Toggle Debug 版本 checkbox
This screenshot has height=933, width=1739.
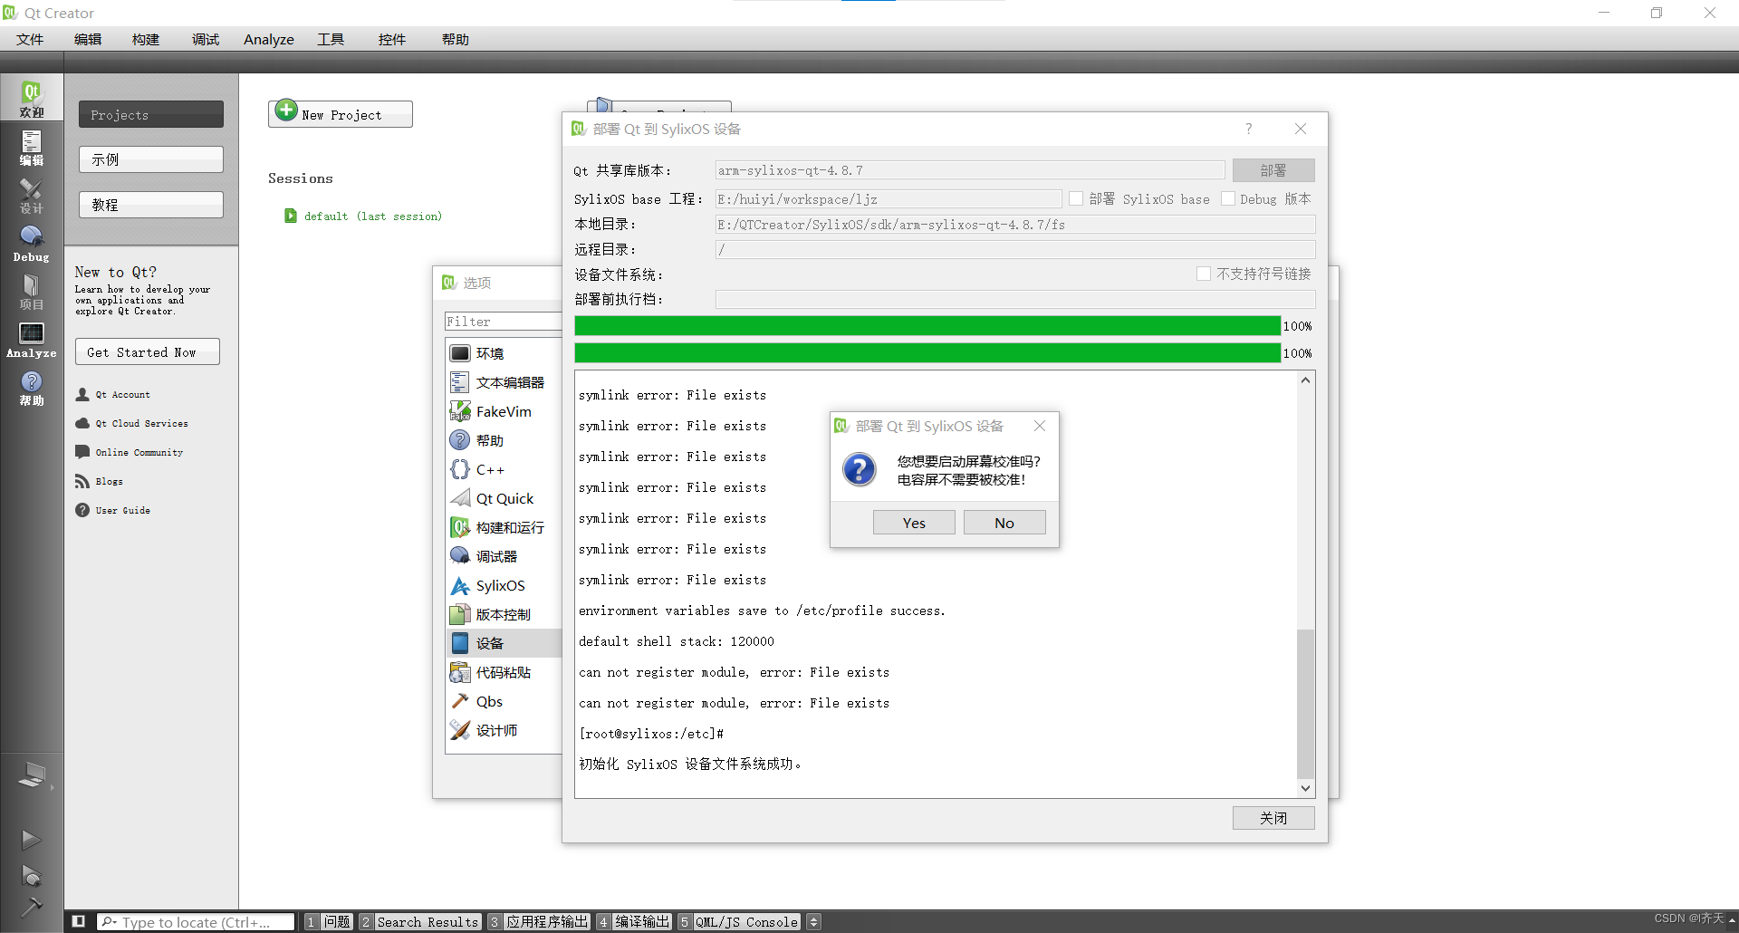tap(1228, 198)
